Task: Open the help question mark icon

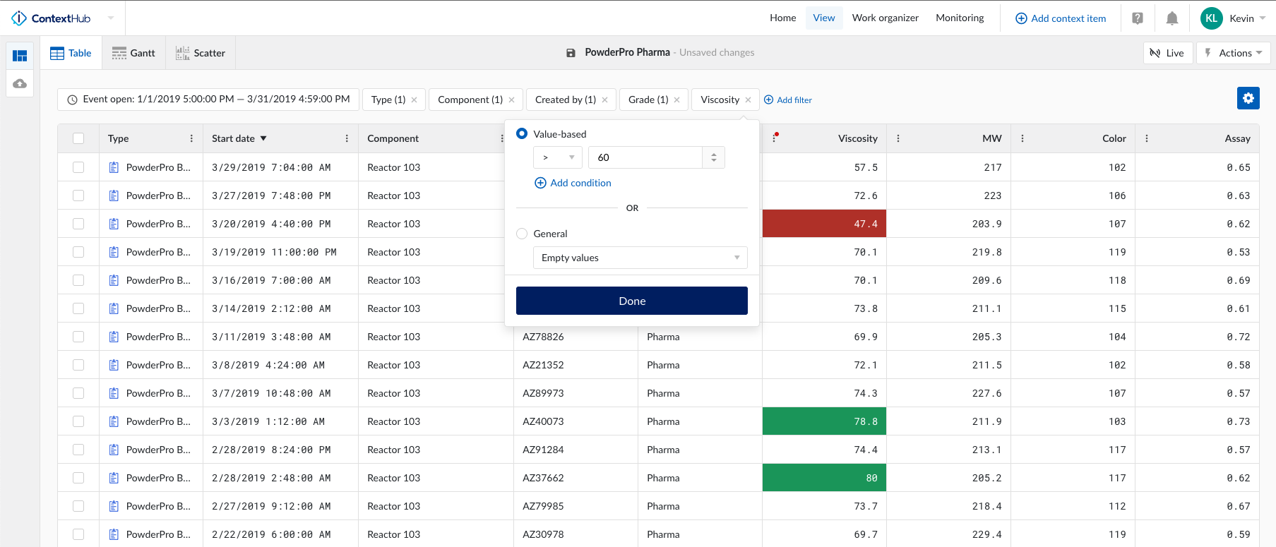Action: [x=1138, y=18]
